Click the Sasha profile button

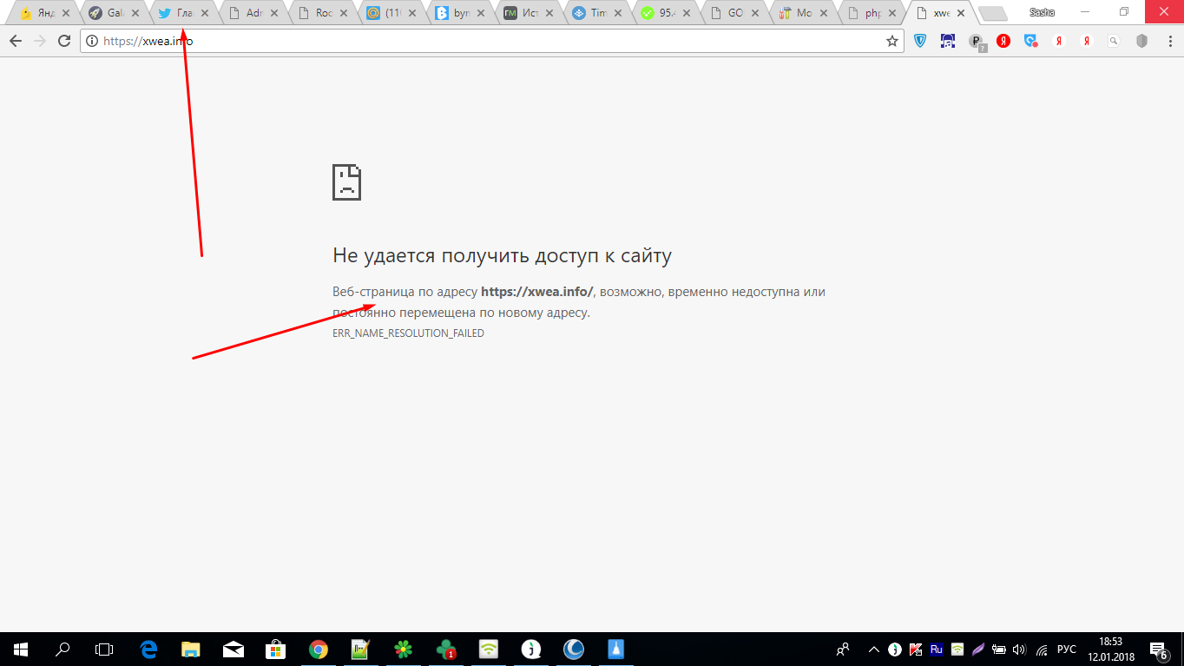(1042, 12)
